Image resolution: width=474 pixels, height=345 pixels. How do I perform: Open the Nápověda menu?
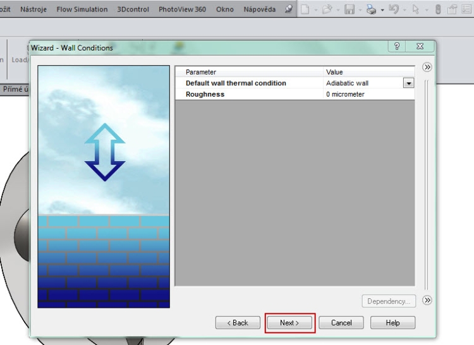(x=260, y=9)
